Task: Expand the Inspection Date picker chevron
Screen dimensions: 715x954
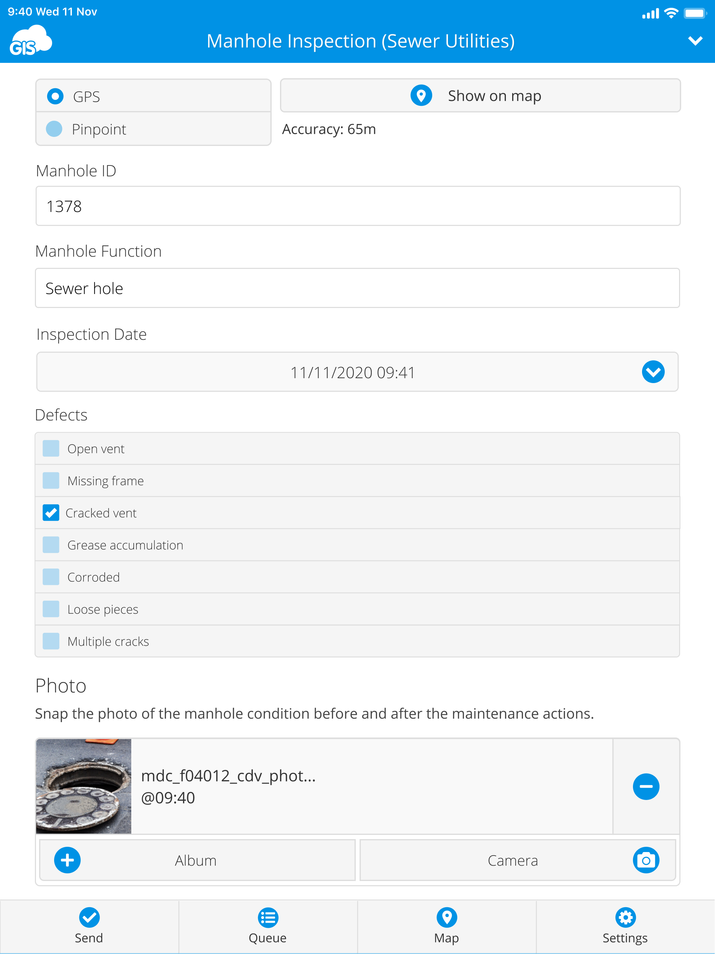Action: [653, 371]
